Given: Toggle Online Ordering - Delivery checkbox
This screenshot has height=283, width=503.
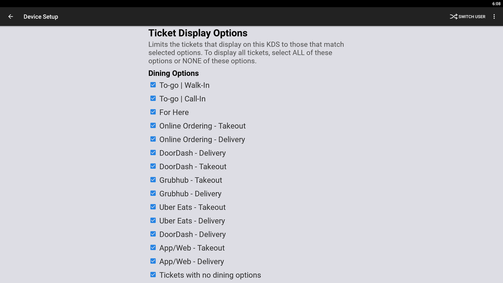Looking at the screenshot, I should pyautogui.click(x=153, y=139).
